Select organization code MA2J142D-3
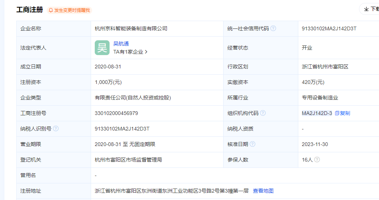 coord(317,113)
